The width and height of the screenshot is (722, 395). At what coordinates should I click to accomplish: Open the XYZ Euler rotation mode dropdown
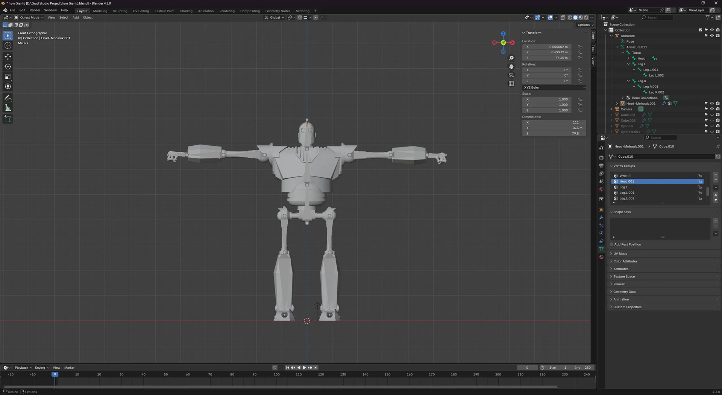coord(554,87)
